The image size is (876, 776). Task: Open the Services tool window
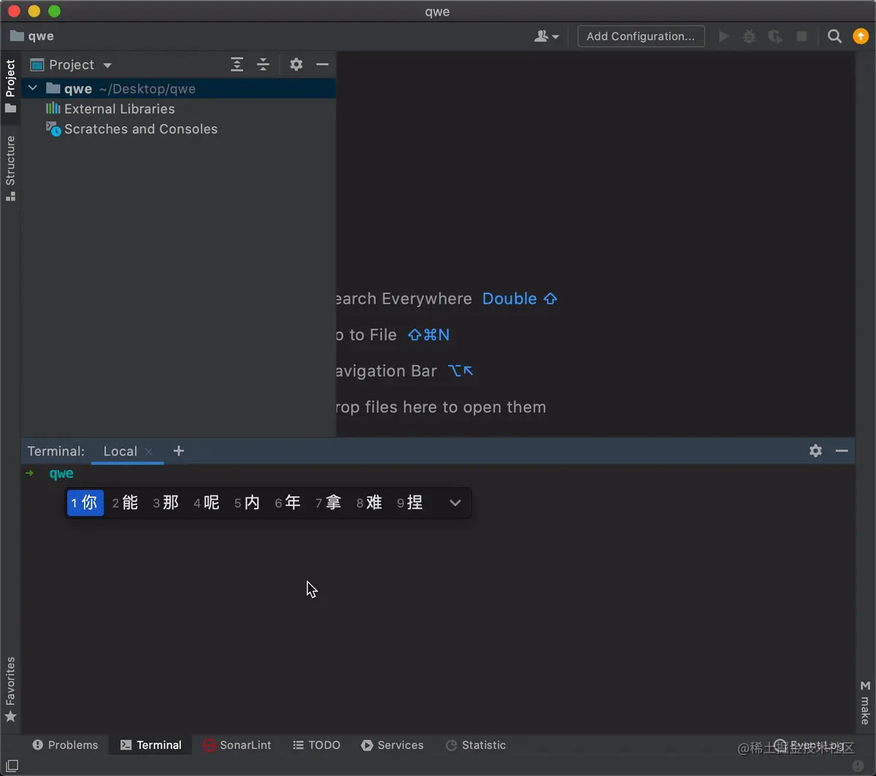pyautogui.click(x=393, y=745)
